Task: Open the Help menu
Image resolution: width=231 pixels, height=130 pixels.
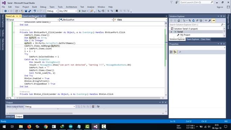Action: [110, 7]
